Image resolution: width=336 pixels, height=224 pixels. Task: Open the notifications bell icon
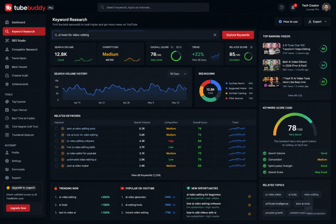[x=293, y=8]
